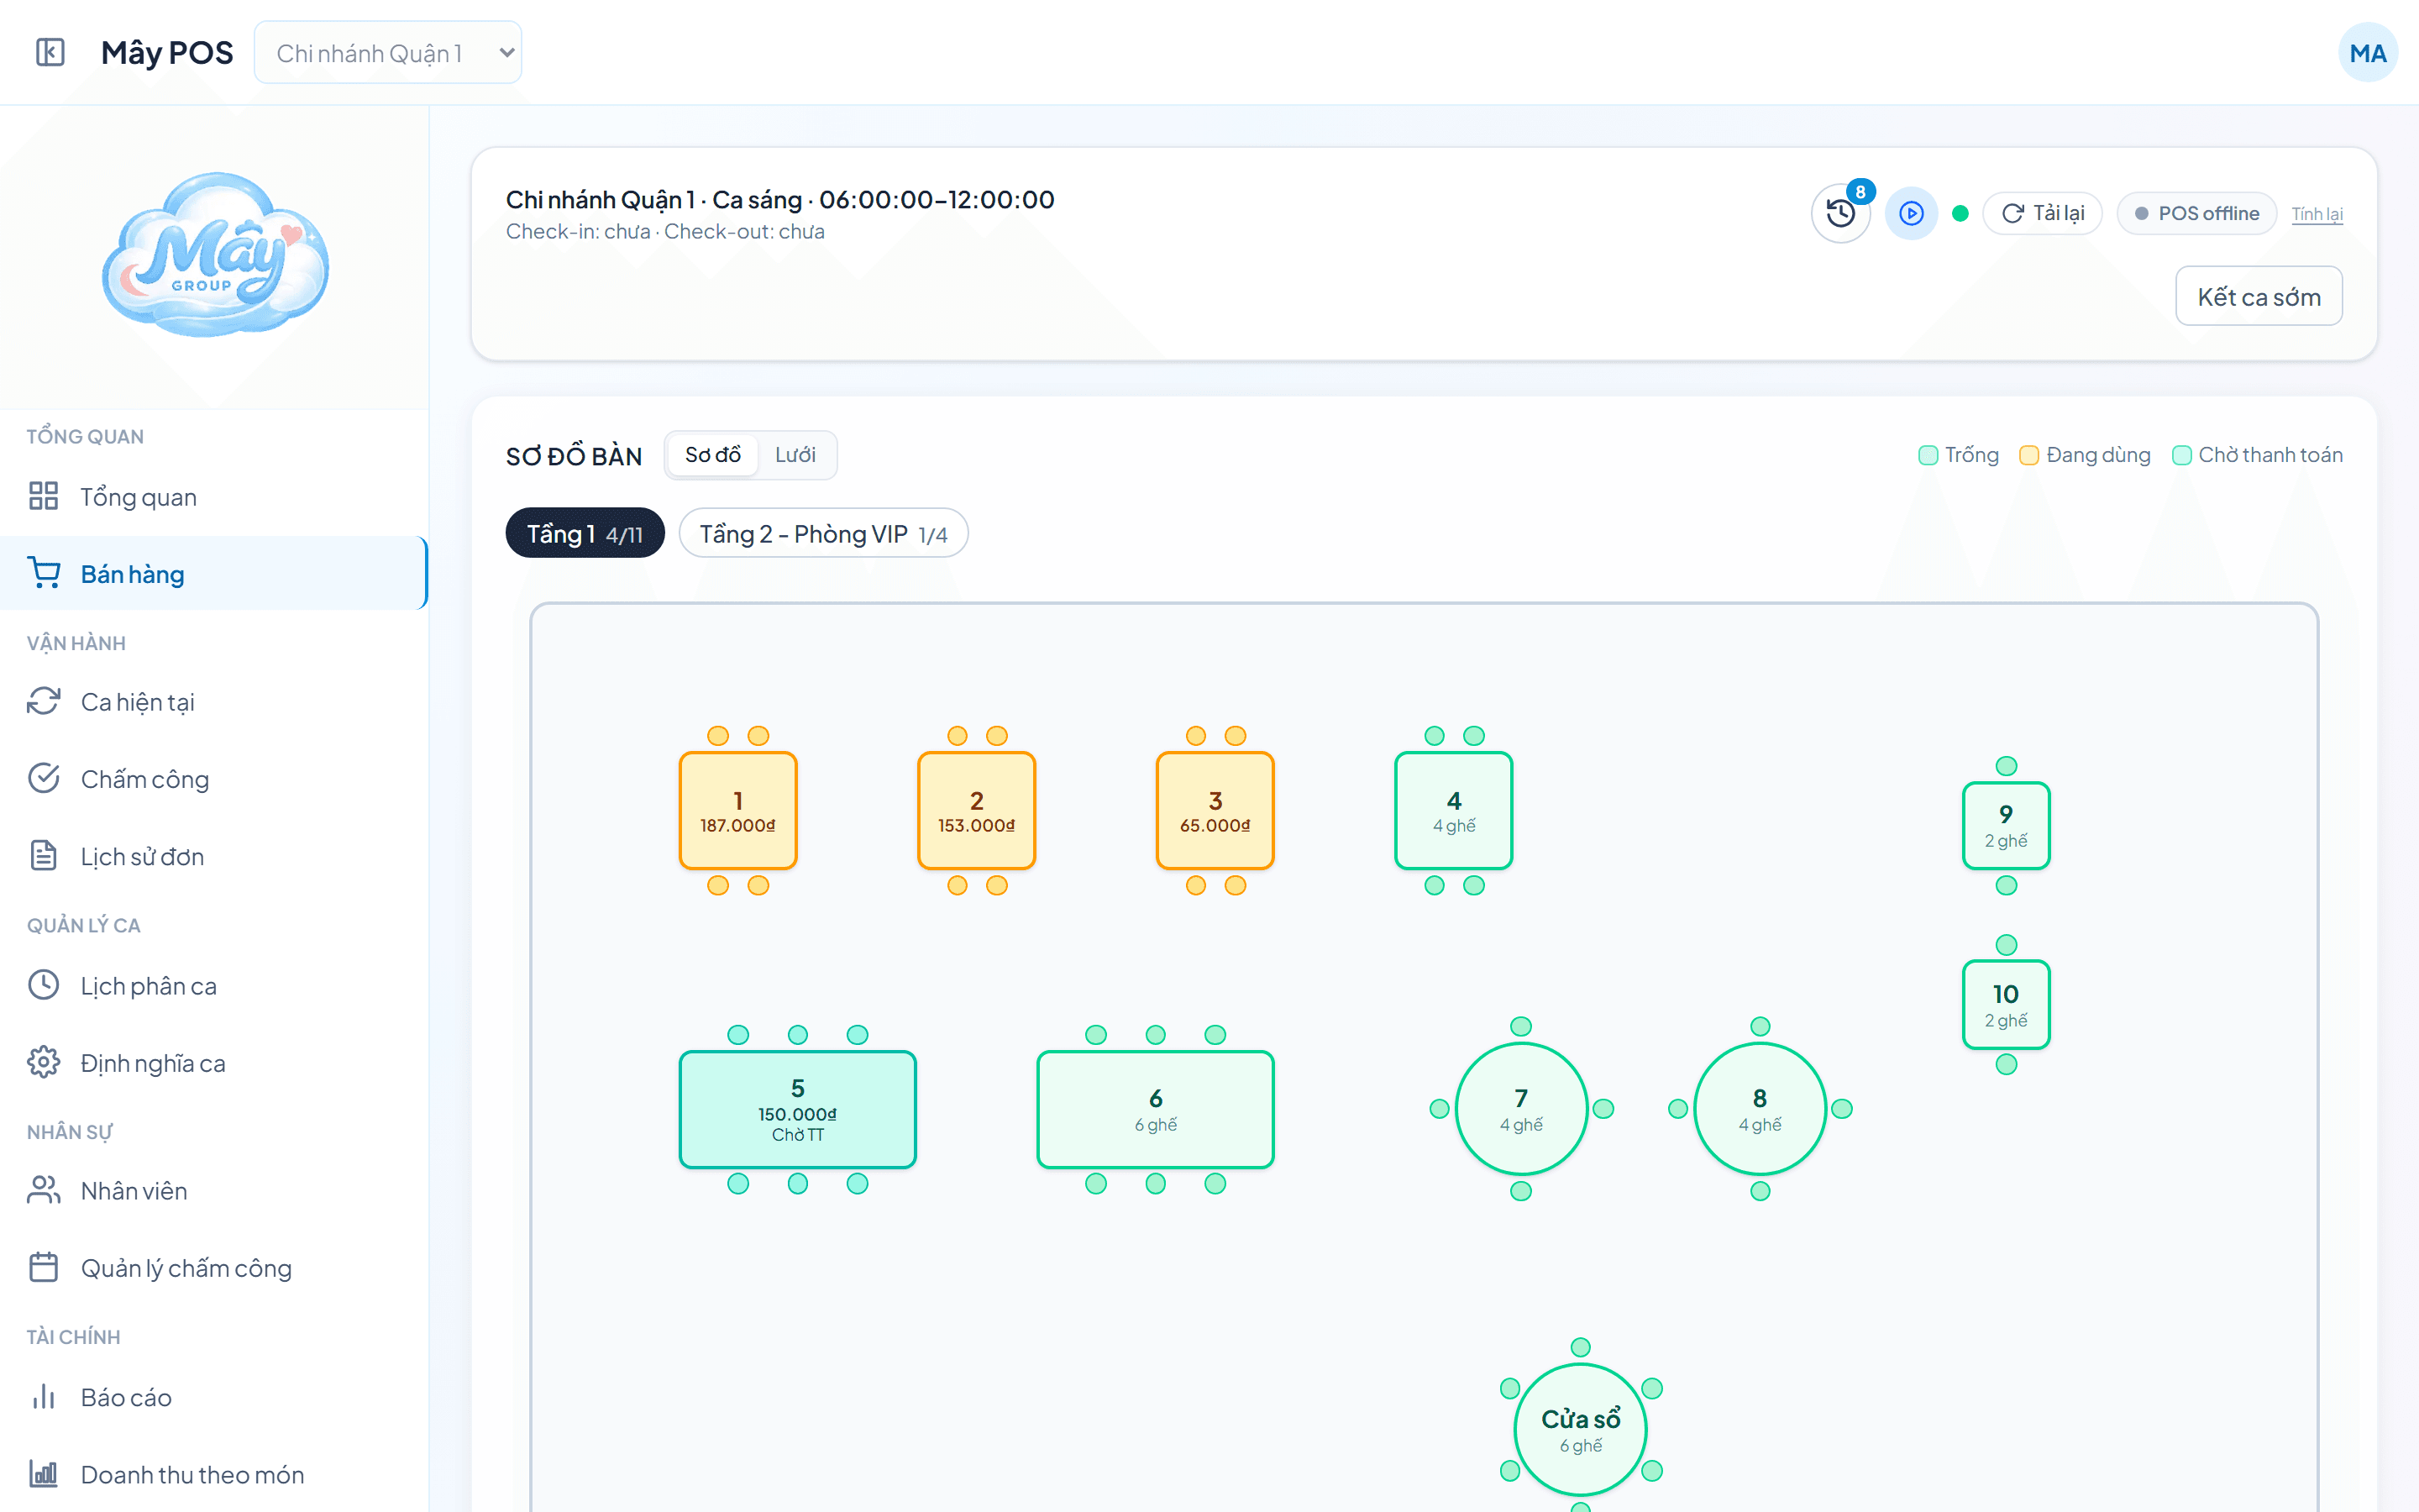Click the Tải lại reload button
2419x1512 pixels.
[2042, 213]
